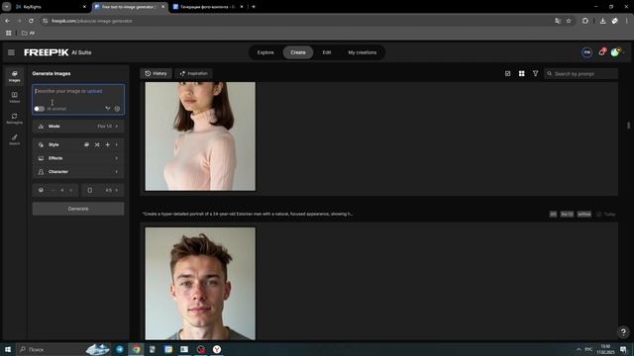Expand the Effects section
This screenshot has width=634, height=356.
click(78, 158)
